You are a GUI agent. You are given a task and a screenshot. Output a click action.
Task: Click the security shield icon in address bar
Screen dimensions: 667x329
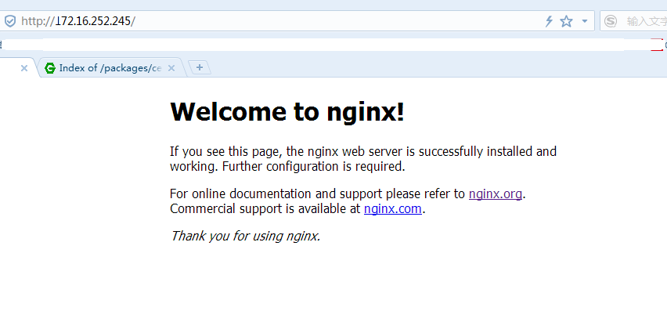pos(9,21)
